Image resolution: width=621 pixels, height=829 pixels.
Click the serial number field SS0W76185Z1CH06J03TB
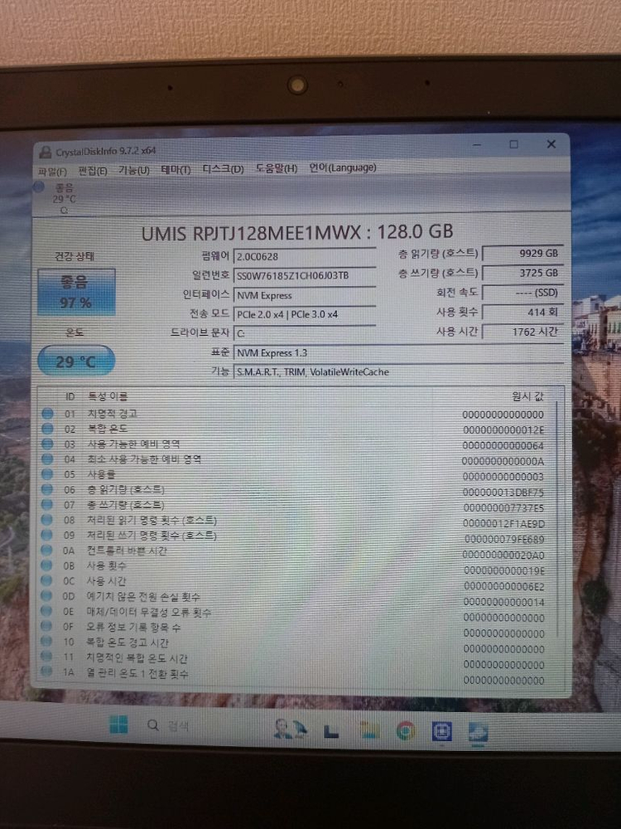click(304, 275)
